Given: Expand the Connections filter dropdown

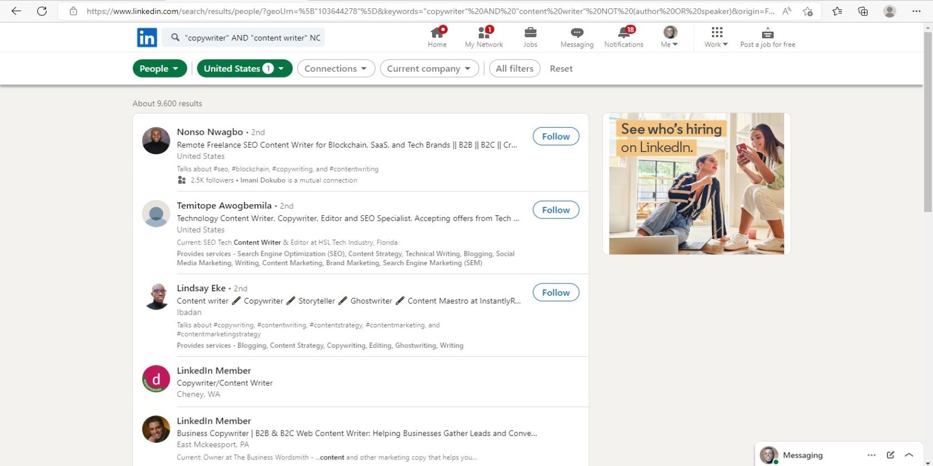Looking at the screenshot, I should [x=336, y=68].
